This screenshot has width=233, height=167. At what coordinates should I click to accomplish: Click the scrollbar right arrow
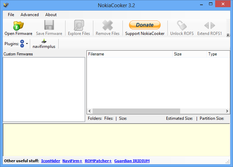click(x=227, y=111)
